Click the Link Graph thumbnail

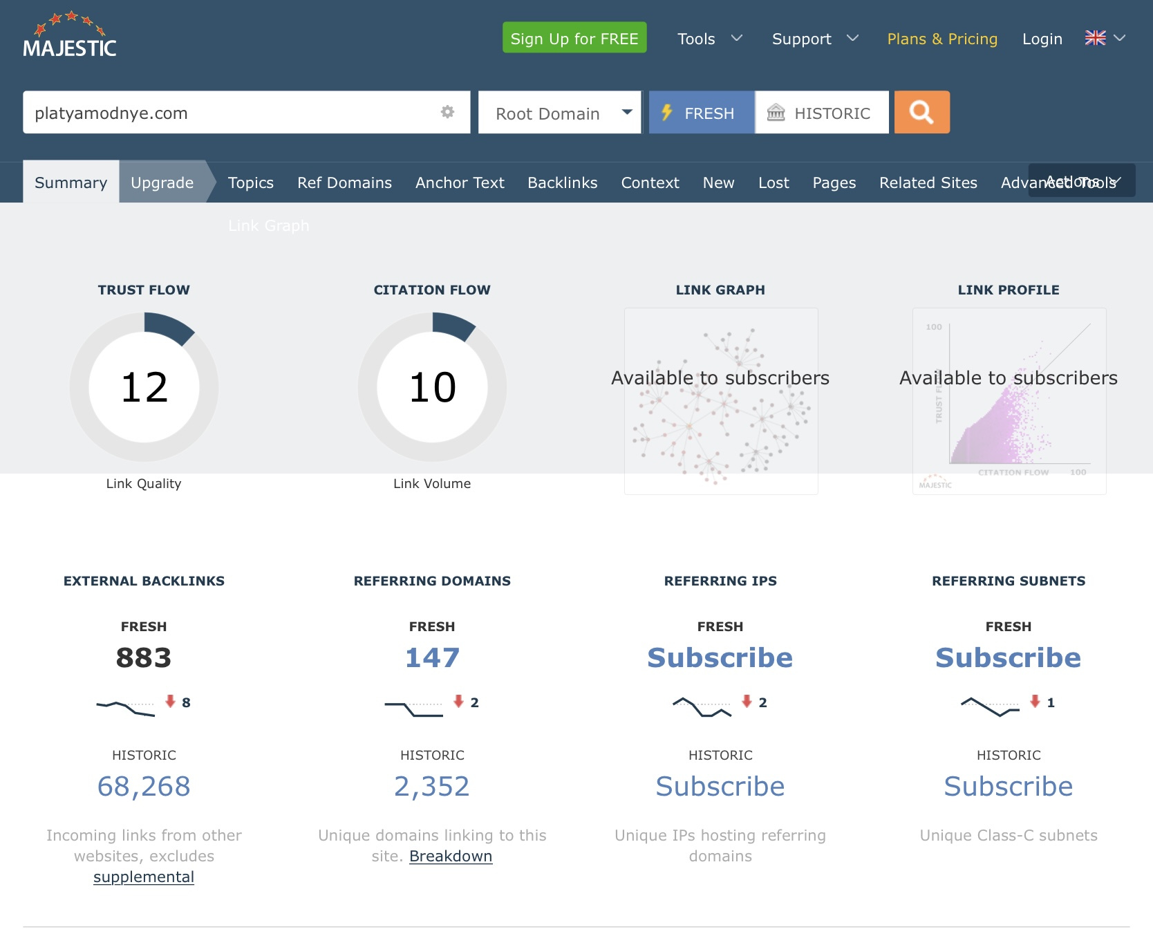(721, 401)
